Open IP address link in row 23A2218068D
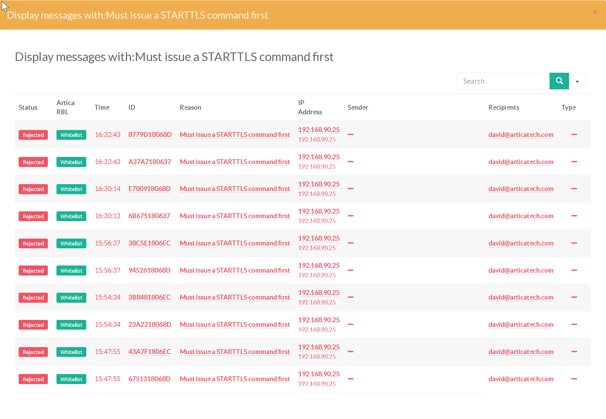 (x=318, y=320)
